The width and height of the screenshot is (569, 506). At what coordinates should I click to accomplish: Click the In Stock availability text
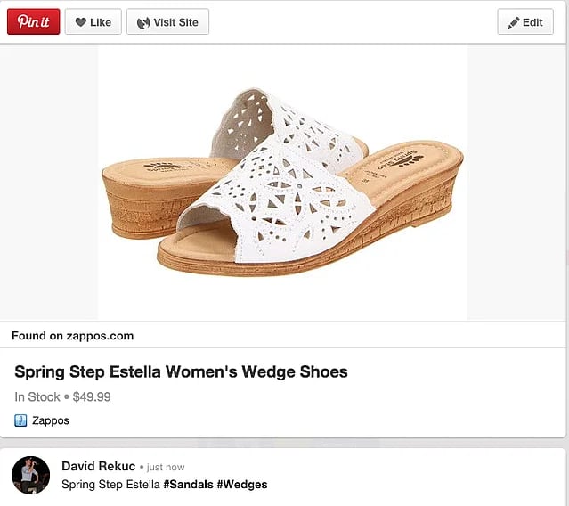tap(37, 397)
